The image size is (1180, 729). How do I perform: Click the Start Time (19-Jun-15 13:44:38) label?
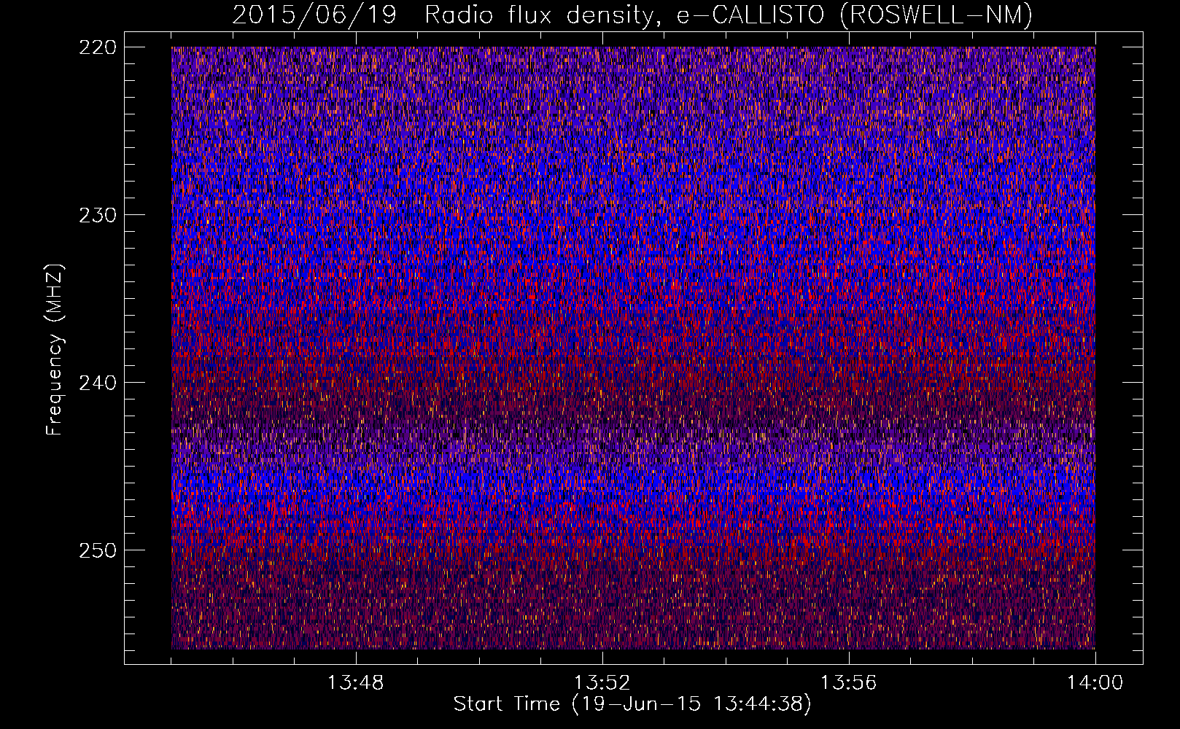click(632, 704)
